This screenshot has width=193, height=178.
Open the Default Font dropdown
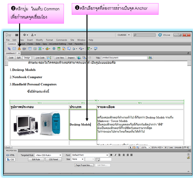click(90, 155)
